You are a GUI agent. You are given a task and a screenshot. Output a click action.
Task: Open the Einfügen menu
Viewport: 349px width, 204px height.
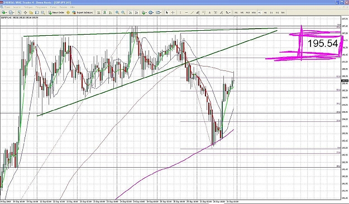tap(28, 7)
